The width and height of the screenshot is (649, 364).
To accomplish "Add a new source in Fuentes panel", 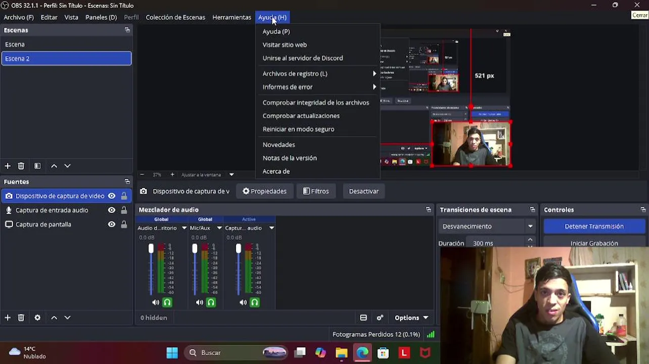I will tap(8, 317).
